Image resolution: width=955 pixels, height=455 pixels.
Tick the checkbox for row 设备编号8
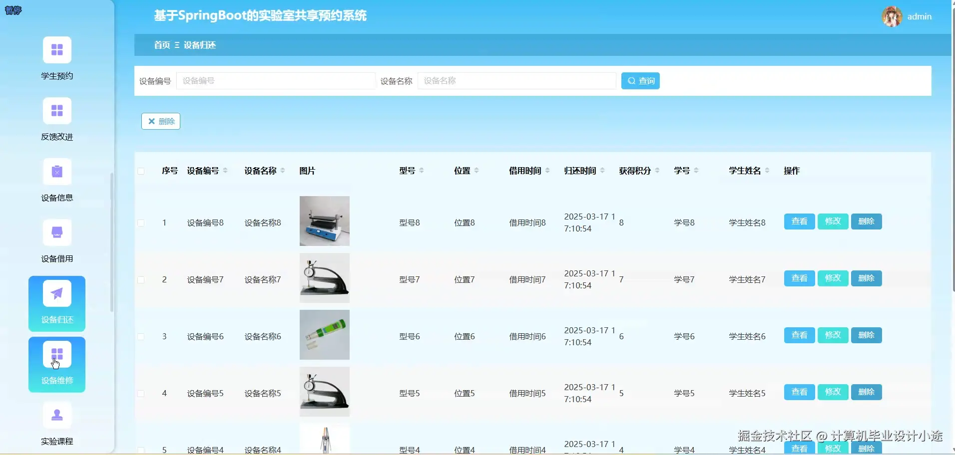141,223
